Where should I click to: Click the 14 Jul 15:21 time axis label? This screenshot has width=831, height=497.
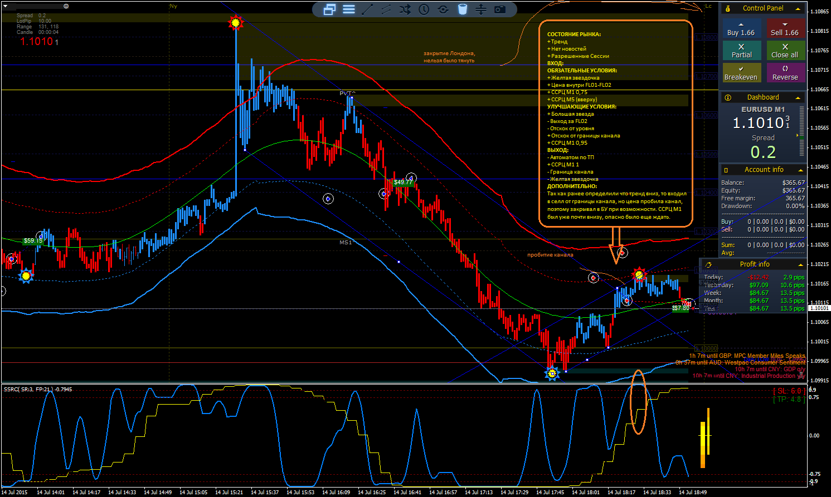click(229, 492)
